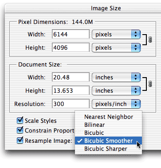Open Resolution pixels/inch dropdown
The height and width of the screenshot is (168, 161).
(116, 104)
